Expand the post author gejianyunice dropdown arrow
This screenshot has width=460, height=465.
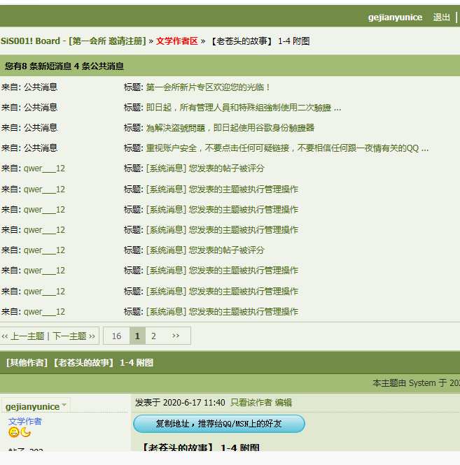click(64, 406)
